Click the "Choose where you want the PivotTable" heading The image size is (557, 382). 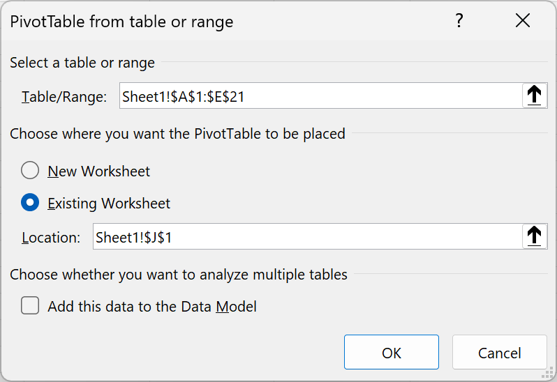click(177, 133)
